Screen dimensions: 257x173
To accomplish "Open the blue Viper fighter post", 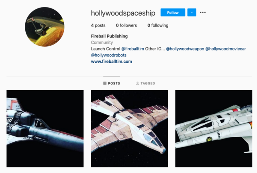I will pos(45,128).
